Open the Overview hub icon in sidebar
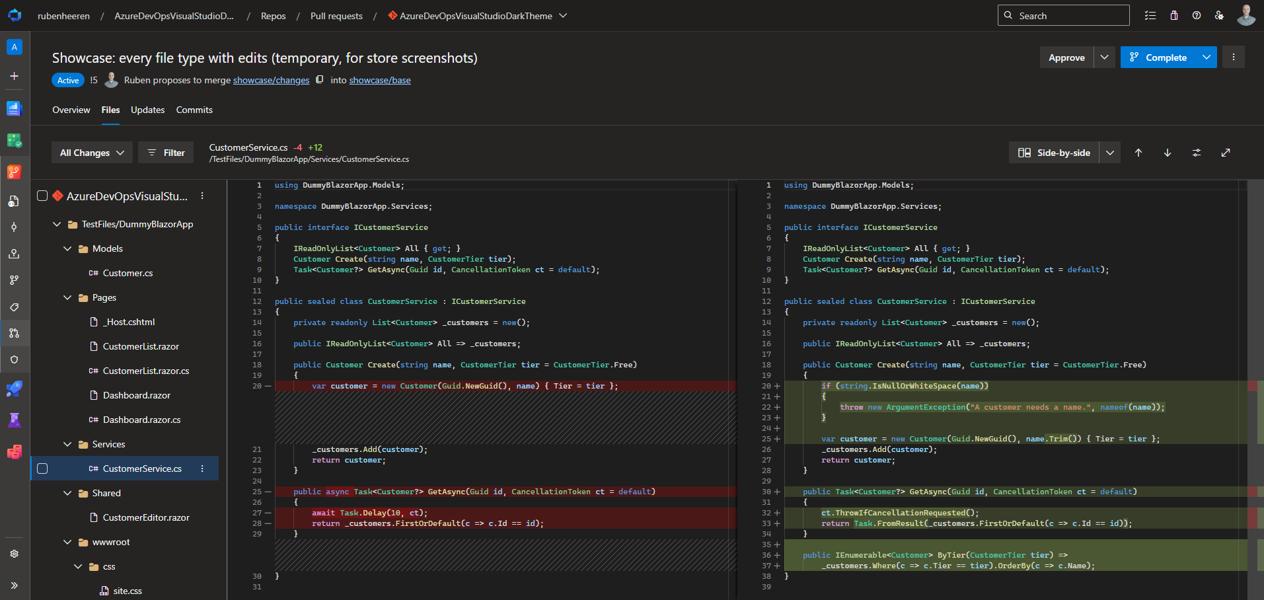The width and height of the screenshot is (1264, 600). (15, 108)
